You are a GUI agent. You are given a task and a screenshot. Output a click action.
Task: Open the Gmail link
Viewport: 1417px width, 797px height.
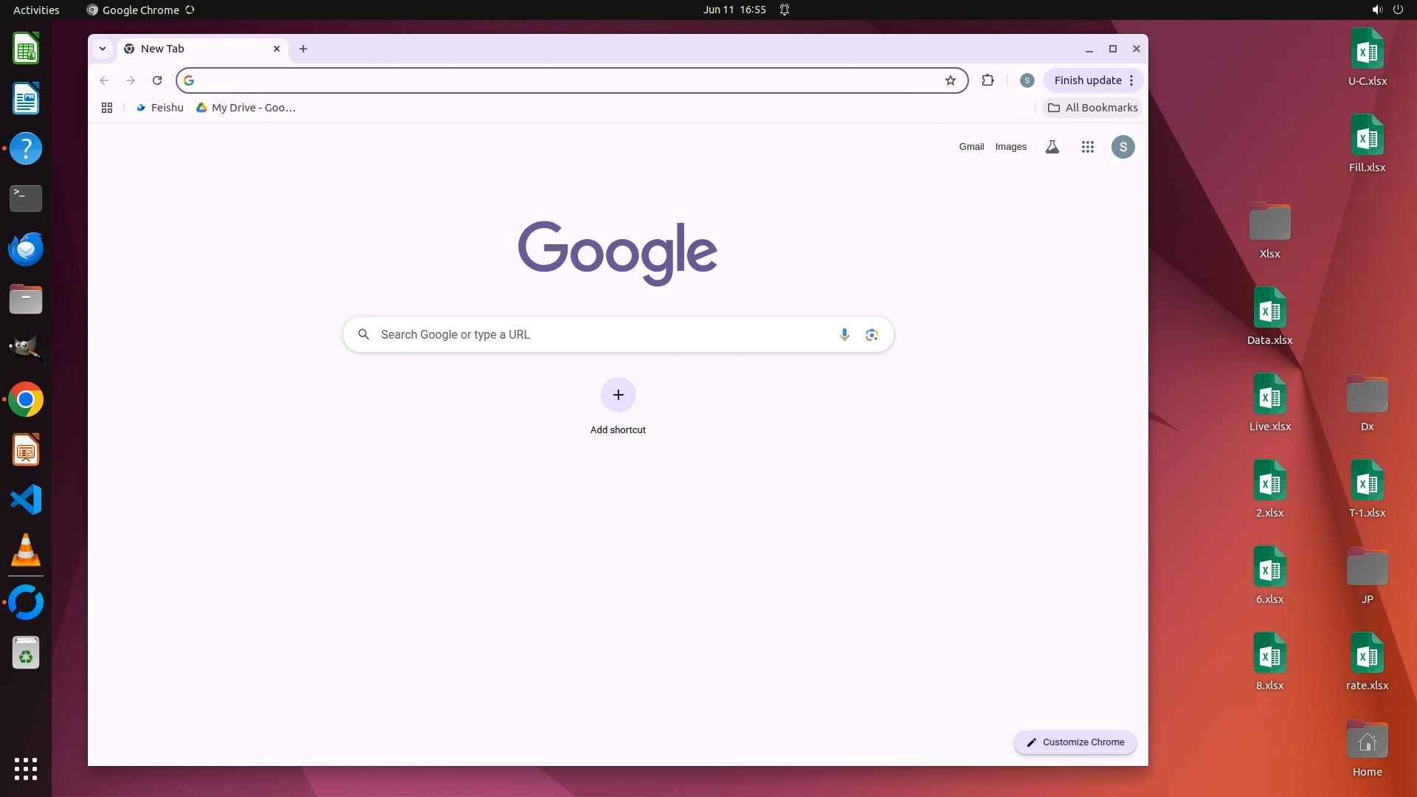pos(971,147)
